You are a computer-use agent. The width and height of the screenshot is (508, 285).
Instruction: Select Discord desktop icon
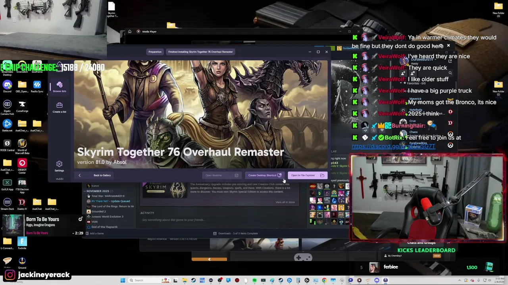pos(7,86)
